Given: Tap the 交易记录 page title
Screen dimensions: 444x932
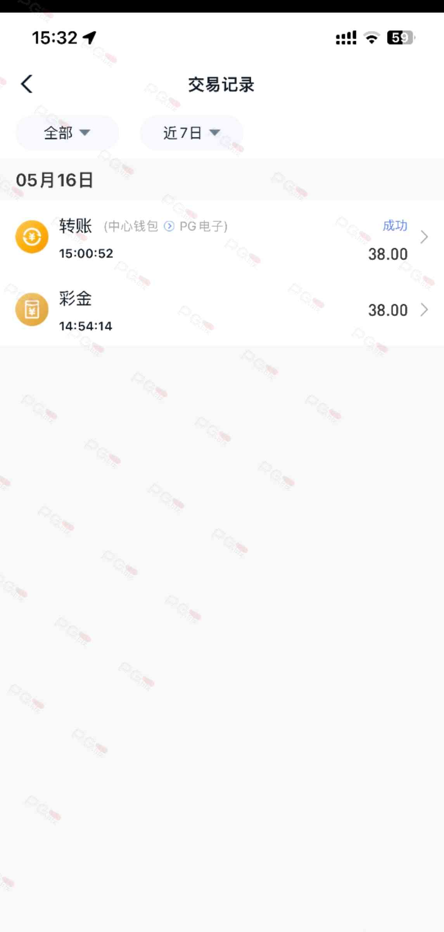Looking at the screenshot, I should coord(221,84).
